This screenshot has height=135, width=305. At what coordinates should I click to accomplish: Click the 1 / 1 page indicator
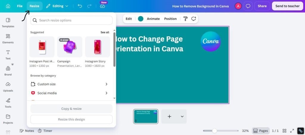[x=275, y=131]
